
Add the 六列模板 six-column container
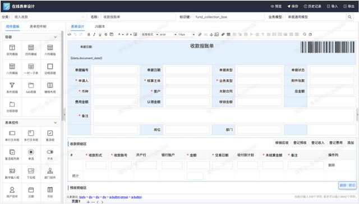click(x=50, y=50)
